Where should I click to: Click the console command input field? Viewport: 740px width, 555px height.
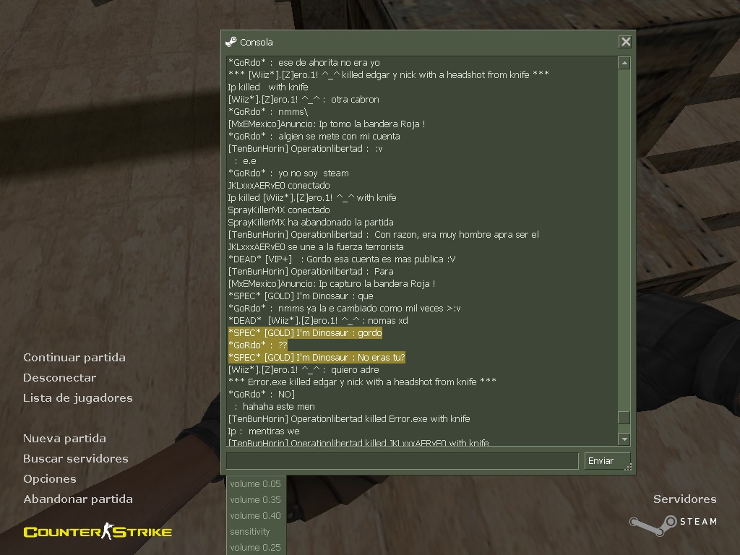coord(402,461)
